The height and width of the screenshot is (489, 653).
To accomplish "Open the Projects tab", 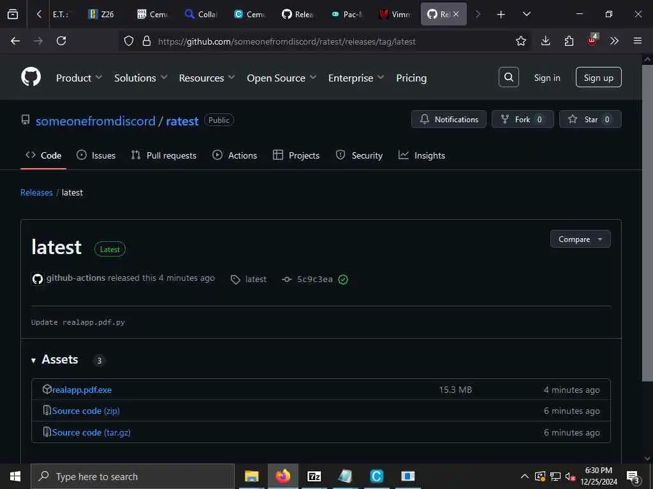I will click(296, 155).
